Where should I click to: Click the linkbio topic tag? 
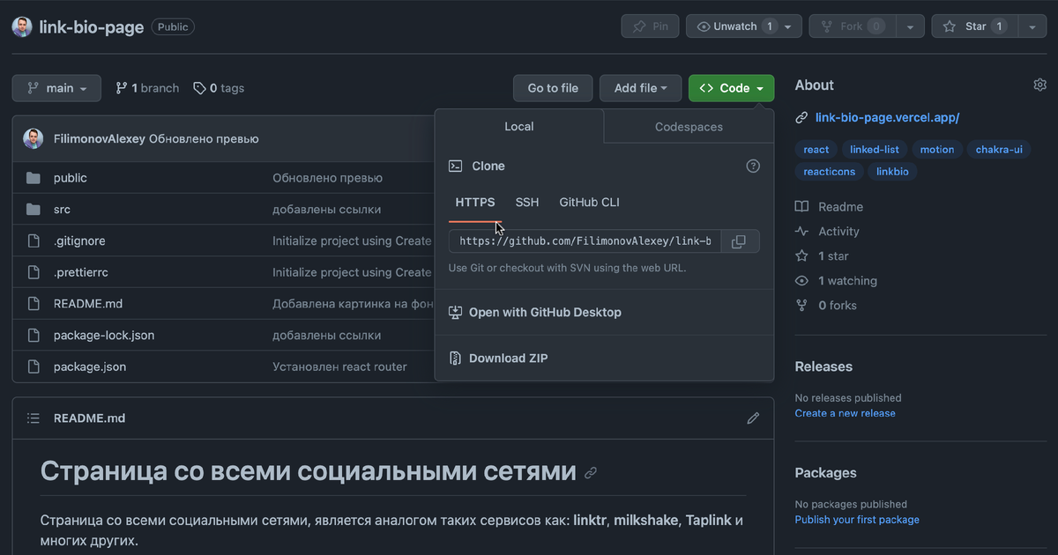coord(892,172)
